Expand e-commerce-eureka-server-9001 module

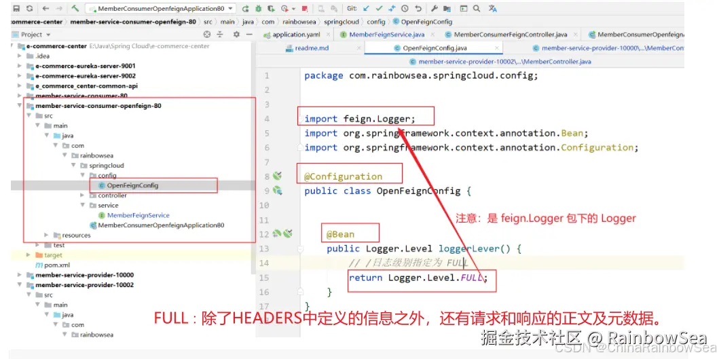click(20, 66)
